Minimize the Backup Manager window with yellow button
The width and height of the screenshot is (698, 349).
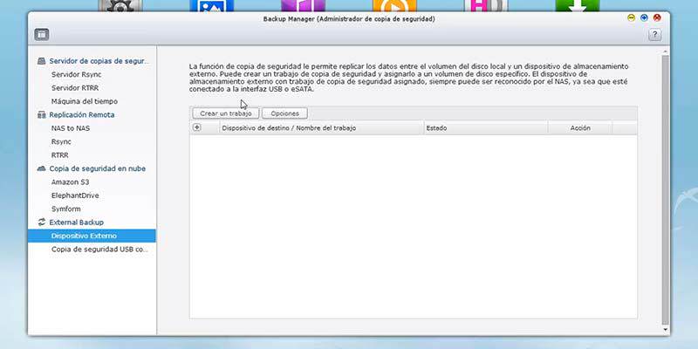click(x=631, y=18)
